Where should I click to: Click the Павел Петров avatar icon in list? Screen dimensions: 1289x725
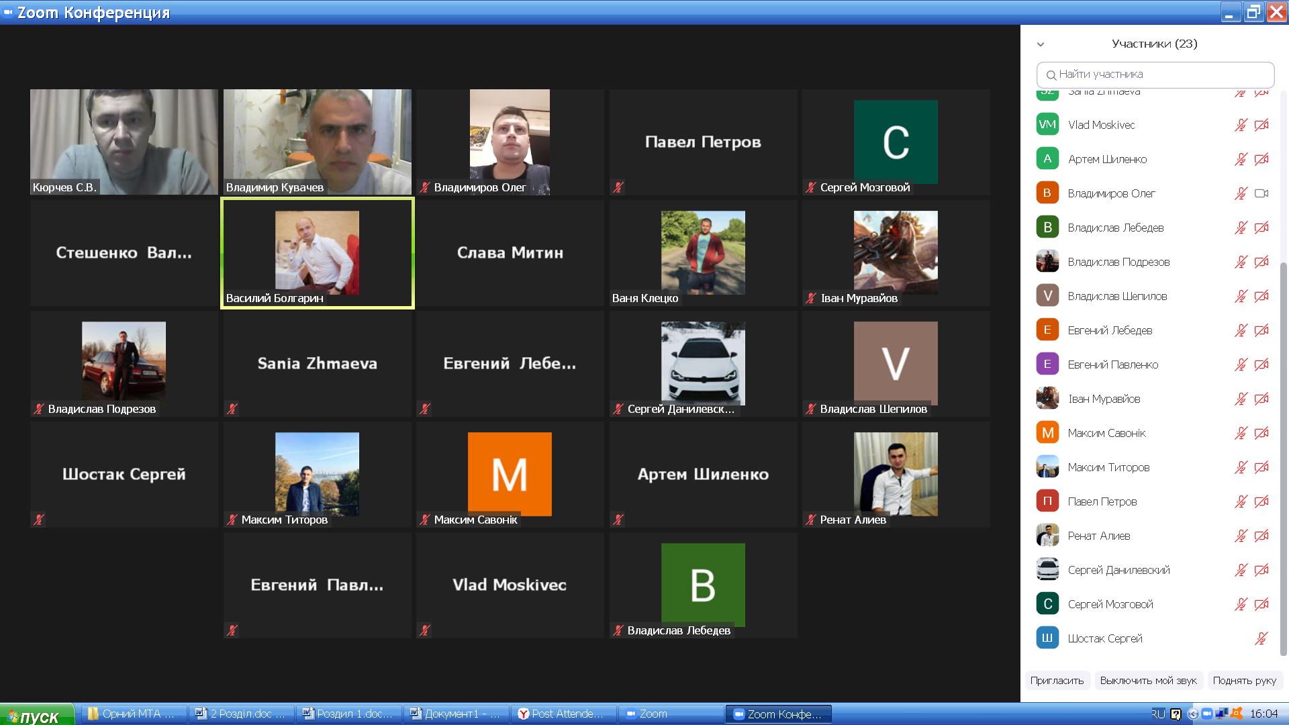(x=1047, y=501)
